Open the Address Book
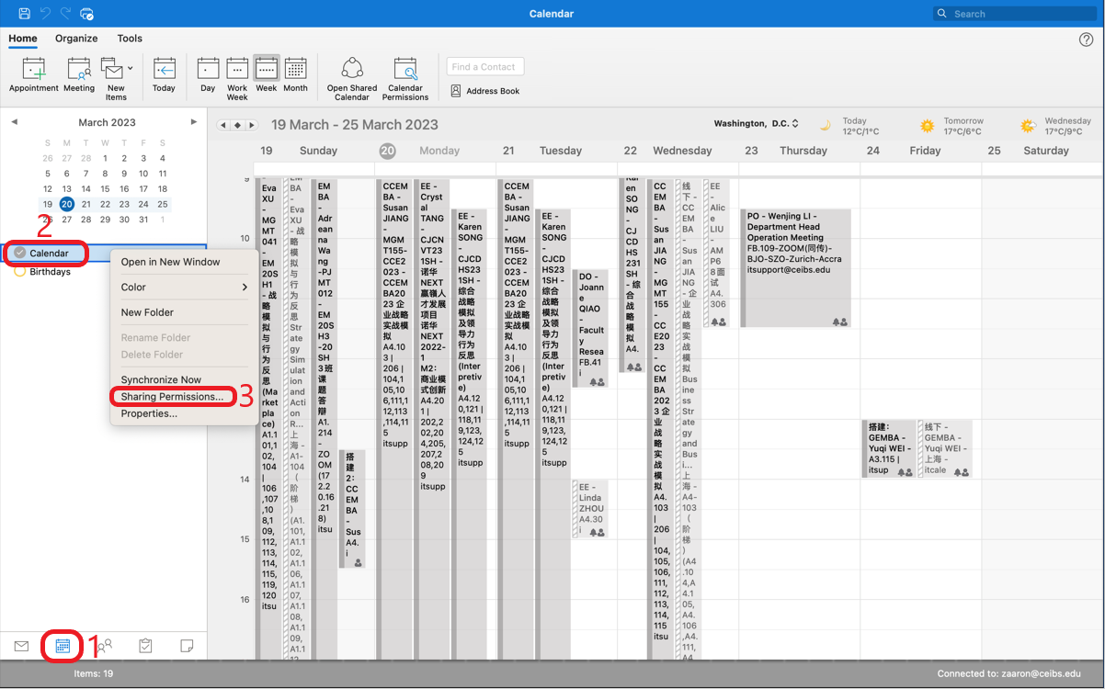This screenshot has width=1105, height=689. pos(484,91)
